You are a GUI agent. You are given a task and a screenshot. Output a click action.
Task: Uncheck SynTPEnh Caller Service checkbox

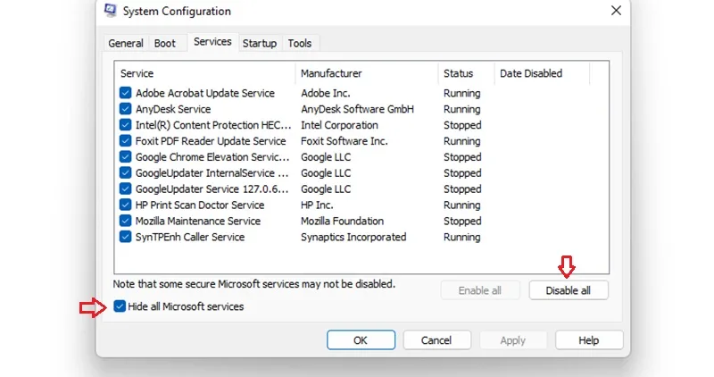coord(125,237)
